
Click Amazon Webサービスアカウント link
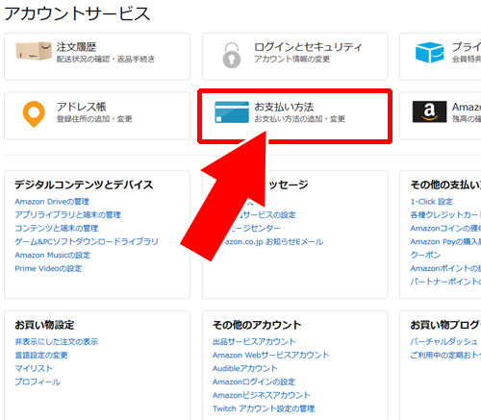click(271, 355)
